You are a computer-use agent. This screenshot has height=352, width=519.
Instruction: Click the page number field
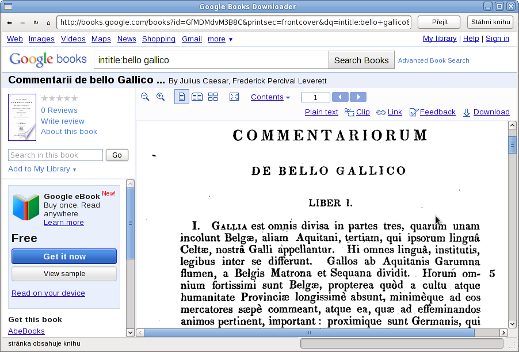(315, 97)
